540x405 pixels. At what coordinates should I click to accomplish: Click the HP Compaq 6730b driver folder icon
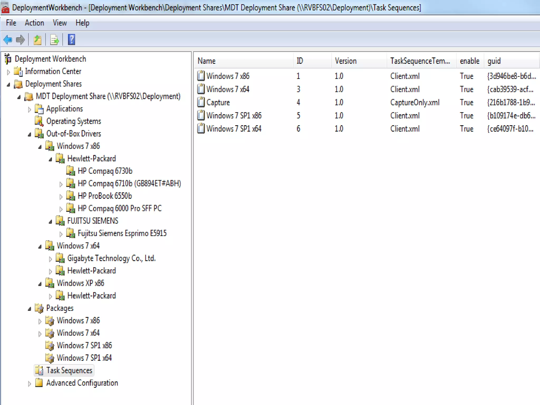(x=71, y=171)
